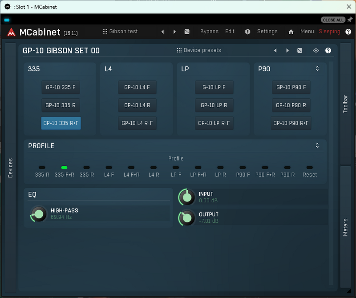Click the red Sleeping status label
The height and width of the screenshot is (298, 356).
pyautogui.click(x=329, y=31)
